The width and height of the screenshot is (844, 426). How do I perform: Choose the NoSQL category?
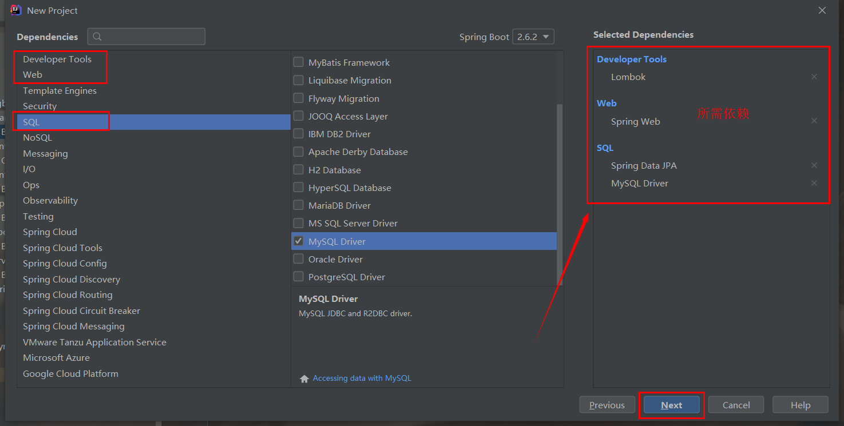[x=154, y=137]
